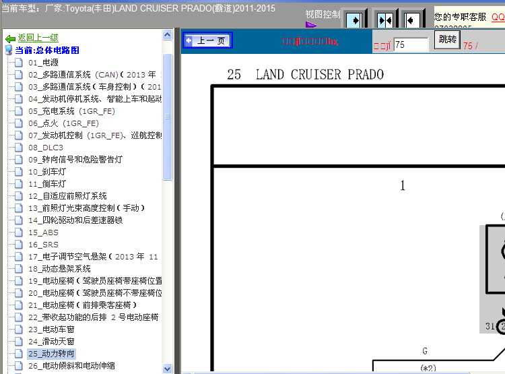
Task: Click the purple triangle under 视图控制
Action: (x=311, y=24)
